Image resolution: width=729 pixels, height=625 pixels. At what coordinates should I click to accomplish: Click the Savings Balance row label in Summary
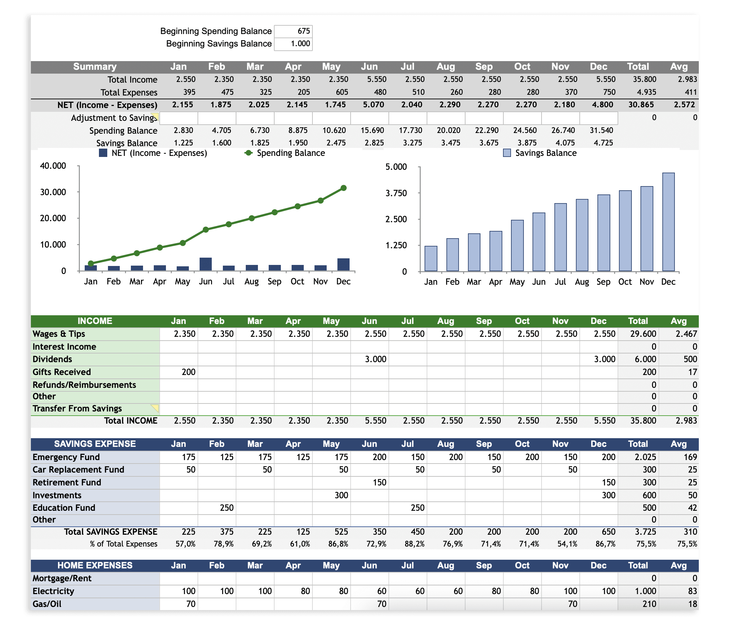[x=127, y=143]
